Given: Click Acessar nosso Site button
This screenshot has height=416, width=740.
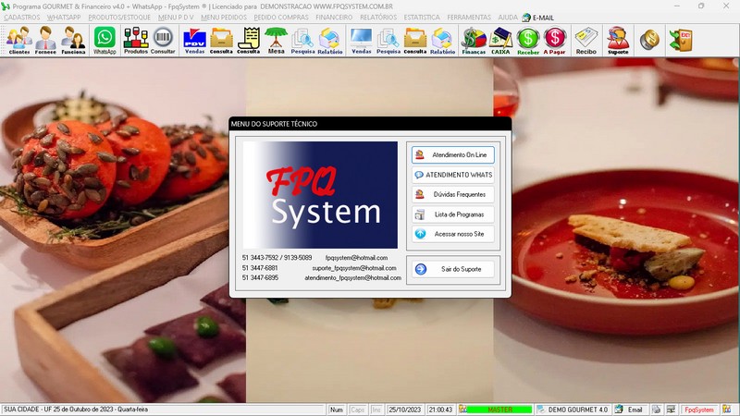Looking at the screenshot, I should [453, 234].
